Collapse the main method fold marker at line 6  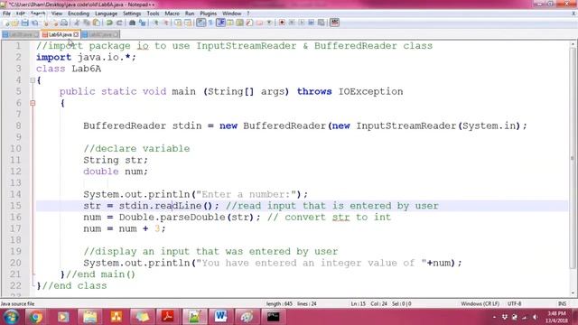33,103
